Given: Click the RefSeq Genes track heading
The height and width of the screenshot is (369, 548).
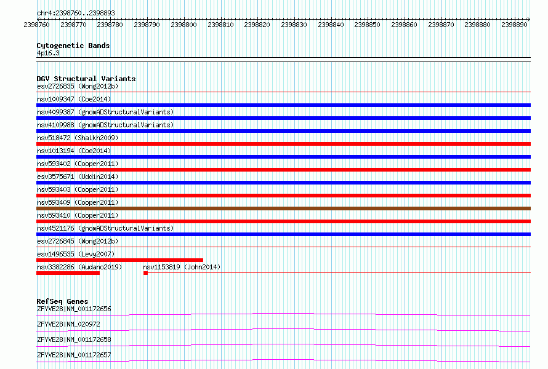Looking at the screenshot, I should point(62,301).
